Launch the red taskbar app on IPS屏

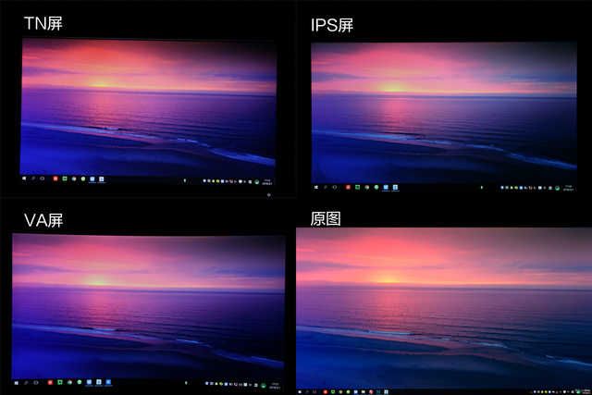click(x=348, y=187)
